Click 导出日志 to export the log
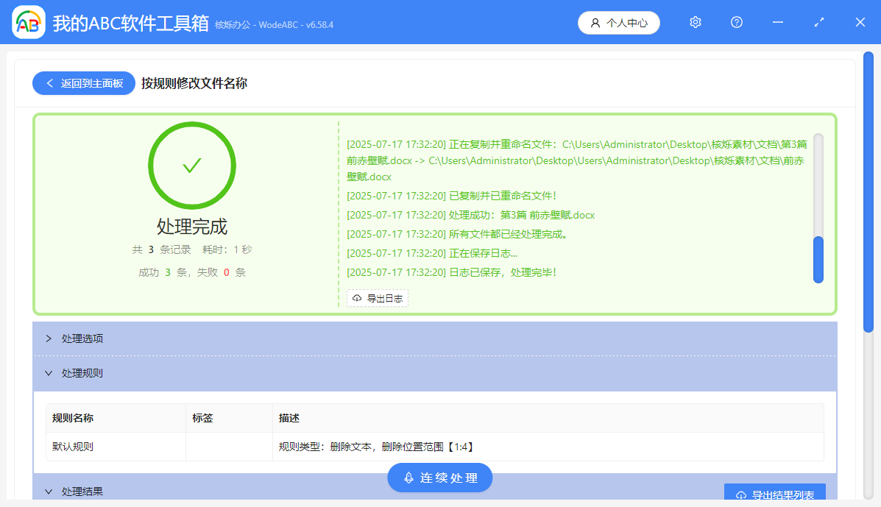 pyautogui.click(x=377, y=298)
